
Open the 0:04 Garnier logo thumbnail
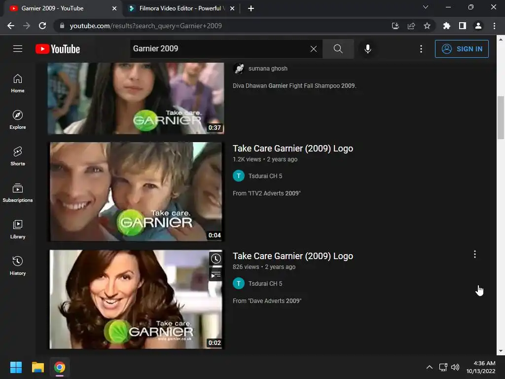point(136,191)
